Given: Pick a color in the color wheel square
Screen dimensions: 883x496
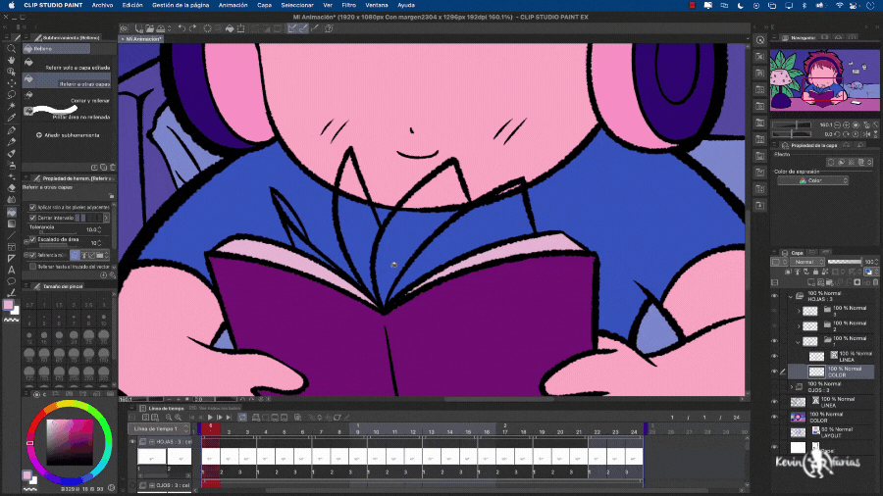Looking at the screenshot, I should click(70, 441).
